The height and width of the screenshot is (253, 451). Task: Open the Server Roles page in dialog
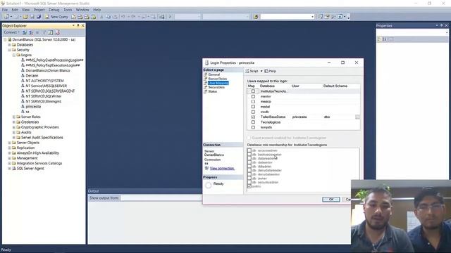click(x=218, y=79)
